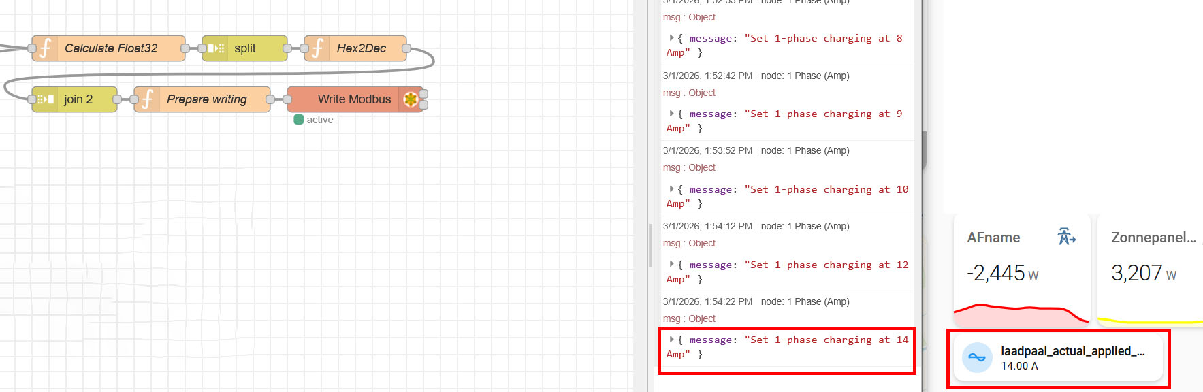Click the transmission tower icon on AFname
The width and height of the screenshot is (1203, 392).
pyautogui.click(x=1066, y=237)
